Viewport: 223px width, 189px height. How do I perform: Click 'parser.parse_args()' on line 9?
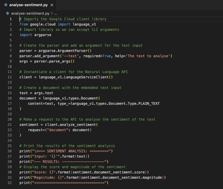(54, 61)
